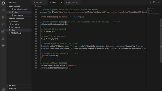The width and height of the screenshot is (162, 91).
Task: Close the rdb.q editor tab
Action: click(x=62, y=2)
